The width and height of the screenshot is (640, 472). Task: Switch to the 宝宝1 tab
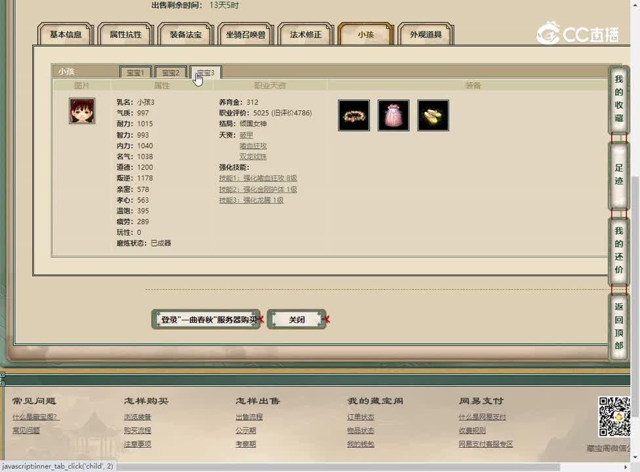coord(135,73)
